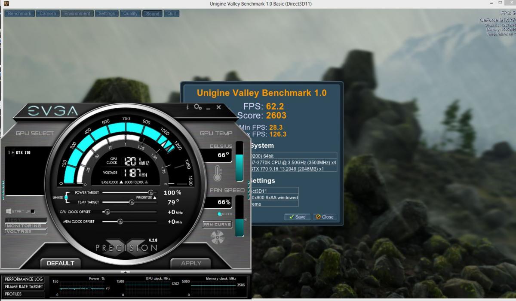The height and width of the screenshot is (301, 516).
Task: Open the Quality menu
Action: [x=130, y=13]
